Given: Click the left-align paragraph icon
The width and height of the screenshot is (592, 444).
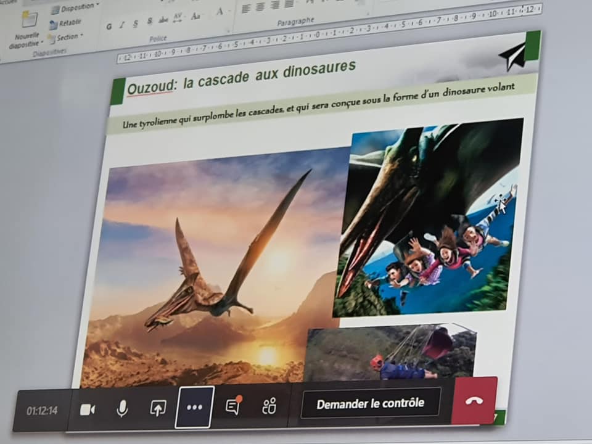Looking at the screenshot, I should pos(245,9).
